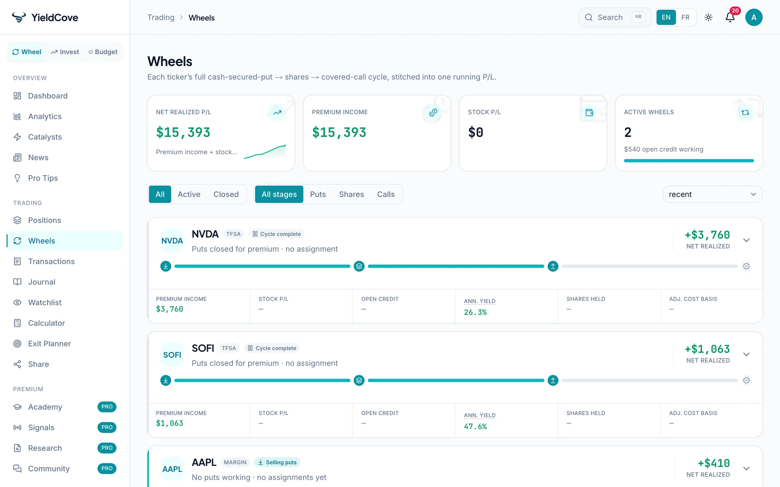Click Active Wheels open credit progress bar
This screenshot has width=780, height=487.
(689, 161)
